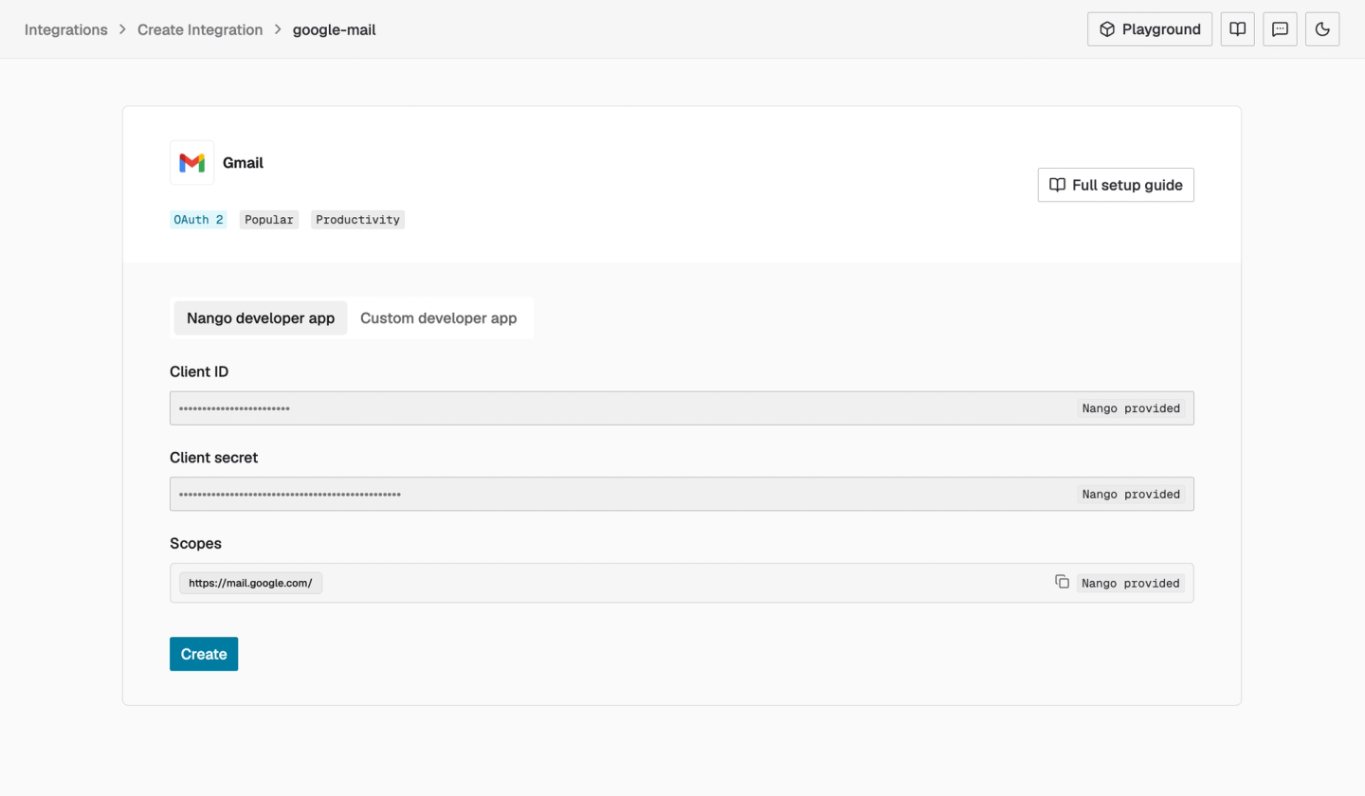Image resolution: width=1365 pixels, height=796 pixels.
Task: Switch to Custom developer app tab
Action: pos(439,318)
